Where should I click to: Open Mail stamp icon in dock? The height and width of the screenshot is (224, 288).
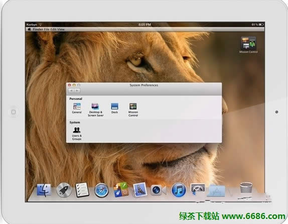[140, 190]
